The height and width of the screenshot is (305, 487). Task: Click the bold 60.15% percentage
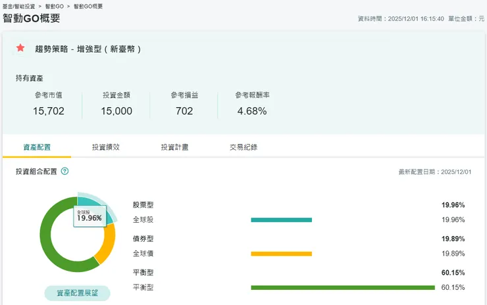pos(453,273)
